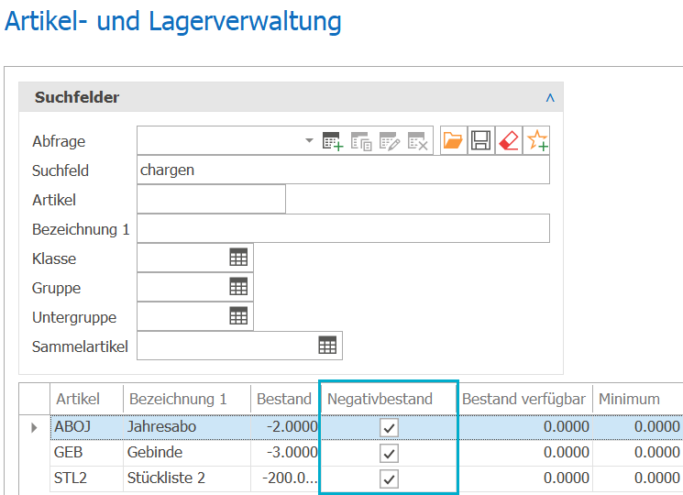
Task: Click the edit query pencil icon
Action: 390,141
